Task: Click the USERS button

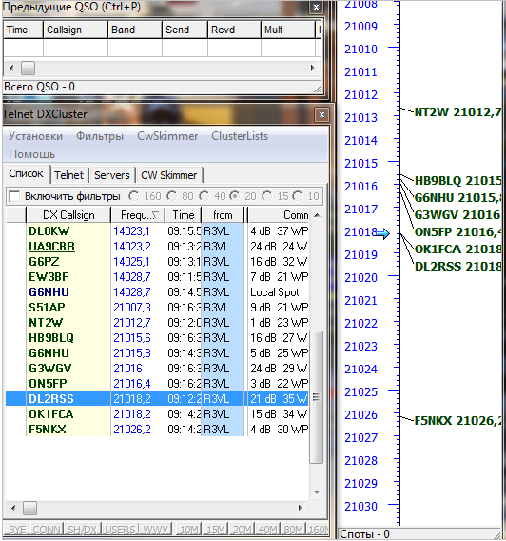Action: coord(120,530)
